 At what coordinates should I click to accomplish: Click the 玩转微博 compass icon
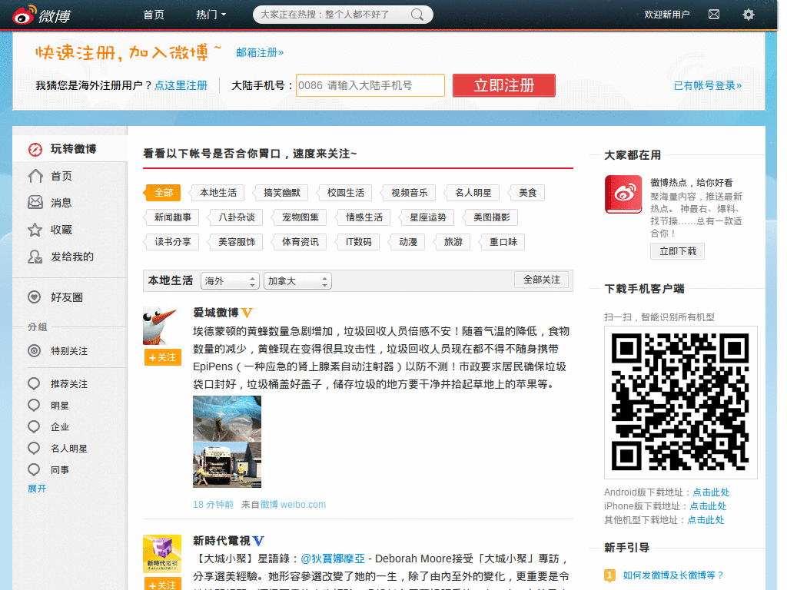point(35,150)
